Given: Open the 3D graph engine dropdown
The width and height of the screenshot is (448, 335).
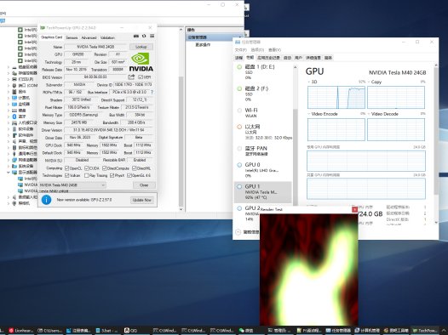Looking at the screenshot, I should coord(309,82).
